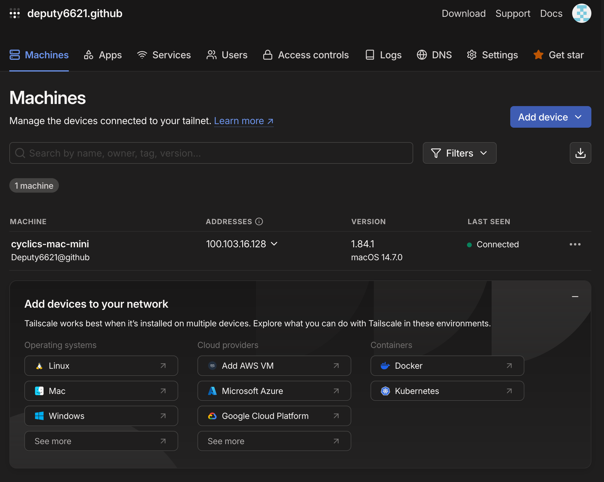Click the Mac Finder icon
The image size is (604, 482).
[x=39, y=391]
